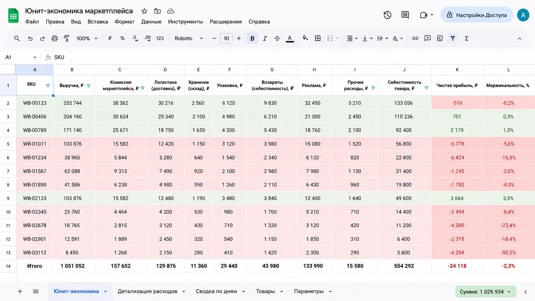The width and height of the screenshot is (535, 301).
Task: Open the text color picker
Action: (290, 38)
